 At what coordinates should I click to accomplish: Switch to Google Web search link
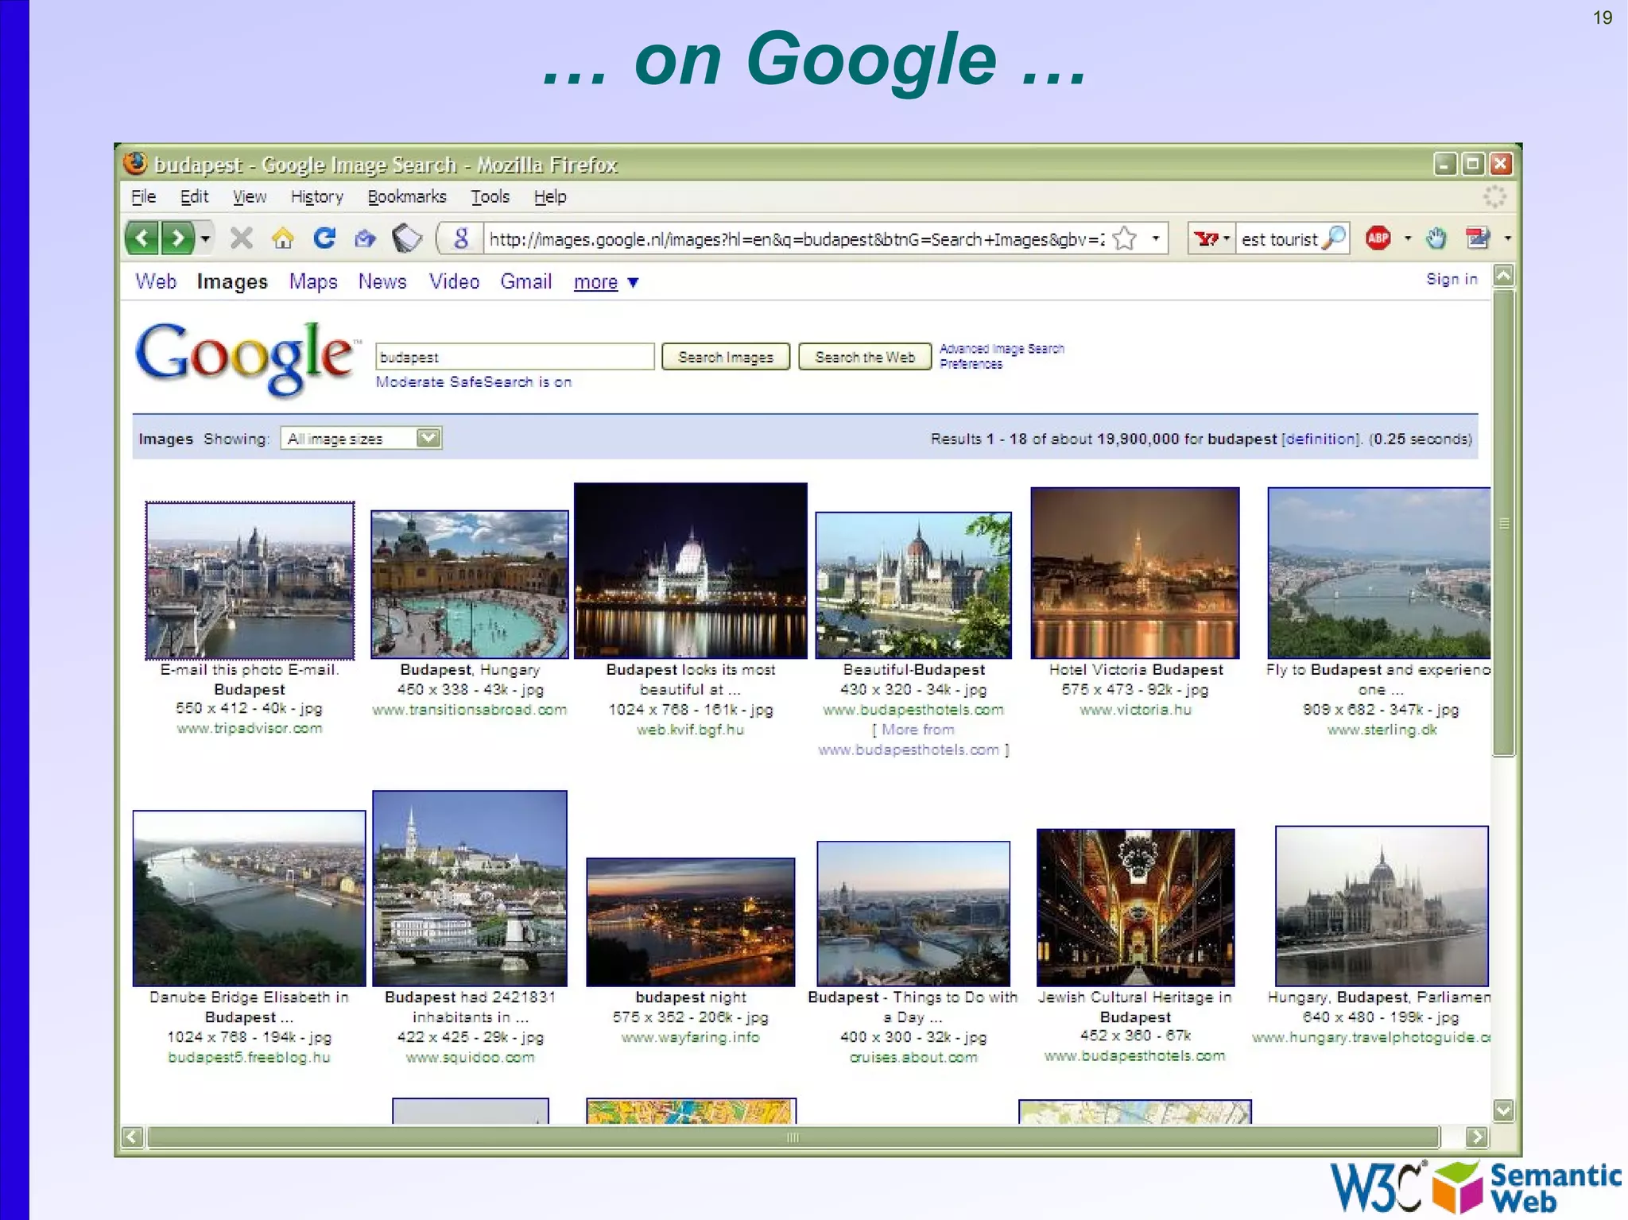tap(156, 281)
